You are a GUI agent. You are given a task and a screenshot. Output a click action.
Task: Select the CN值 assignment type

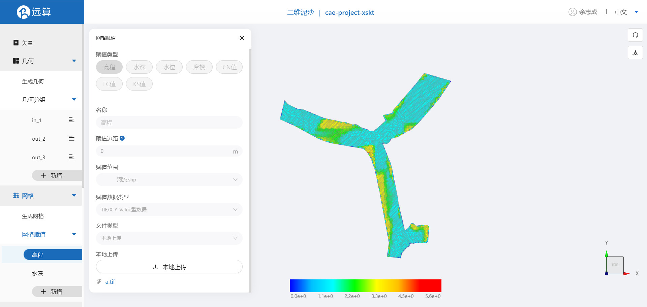(229, 67)
